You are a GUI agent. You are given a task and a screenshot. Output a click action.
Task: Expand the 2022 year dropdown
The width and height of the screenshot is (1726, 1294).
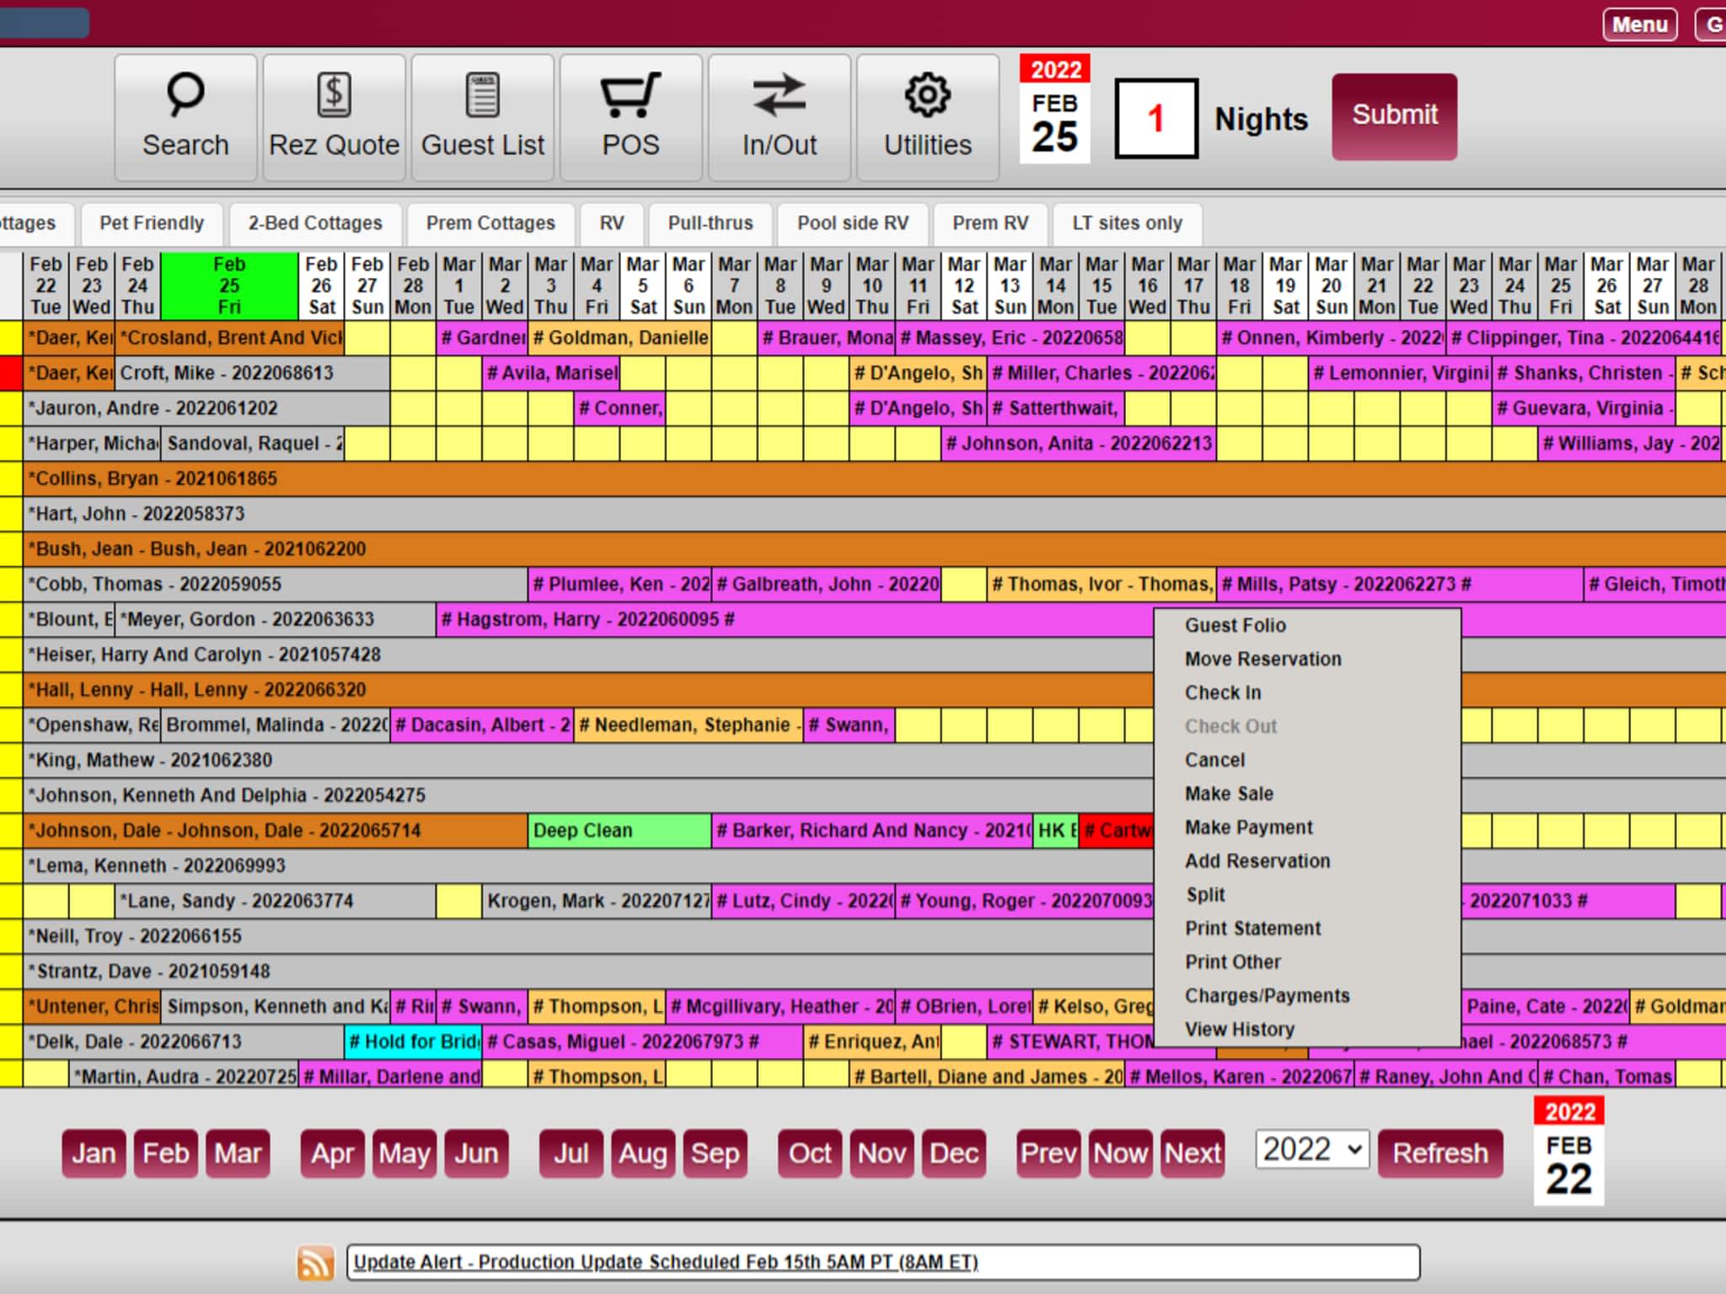click(1311, 1150)
